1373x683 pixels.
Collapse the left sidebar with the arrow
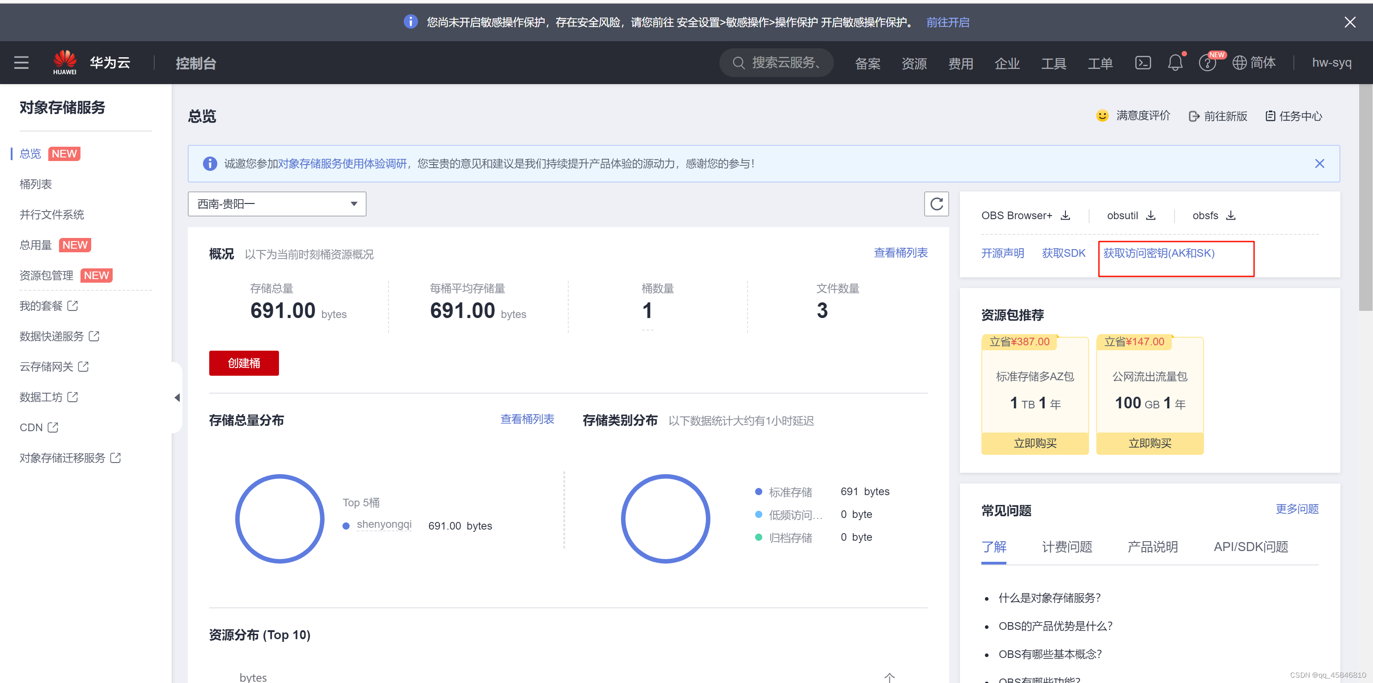tap(177, 397)
